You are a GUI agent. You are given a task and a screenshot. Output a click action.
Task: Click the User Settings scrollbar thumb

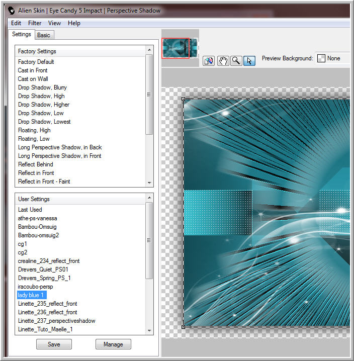coord(149,240)
